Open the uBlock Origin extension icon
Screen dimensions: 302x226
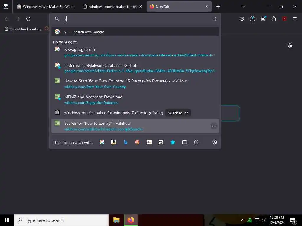284,19
